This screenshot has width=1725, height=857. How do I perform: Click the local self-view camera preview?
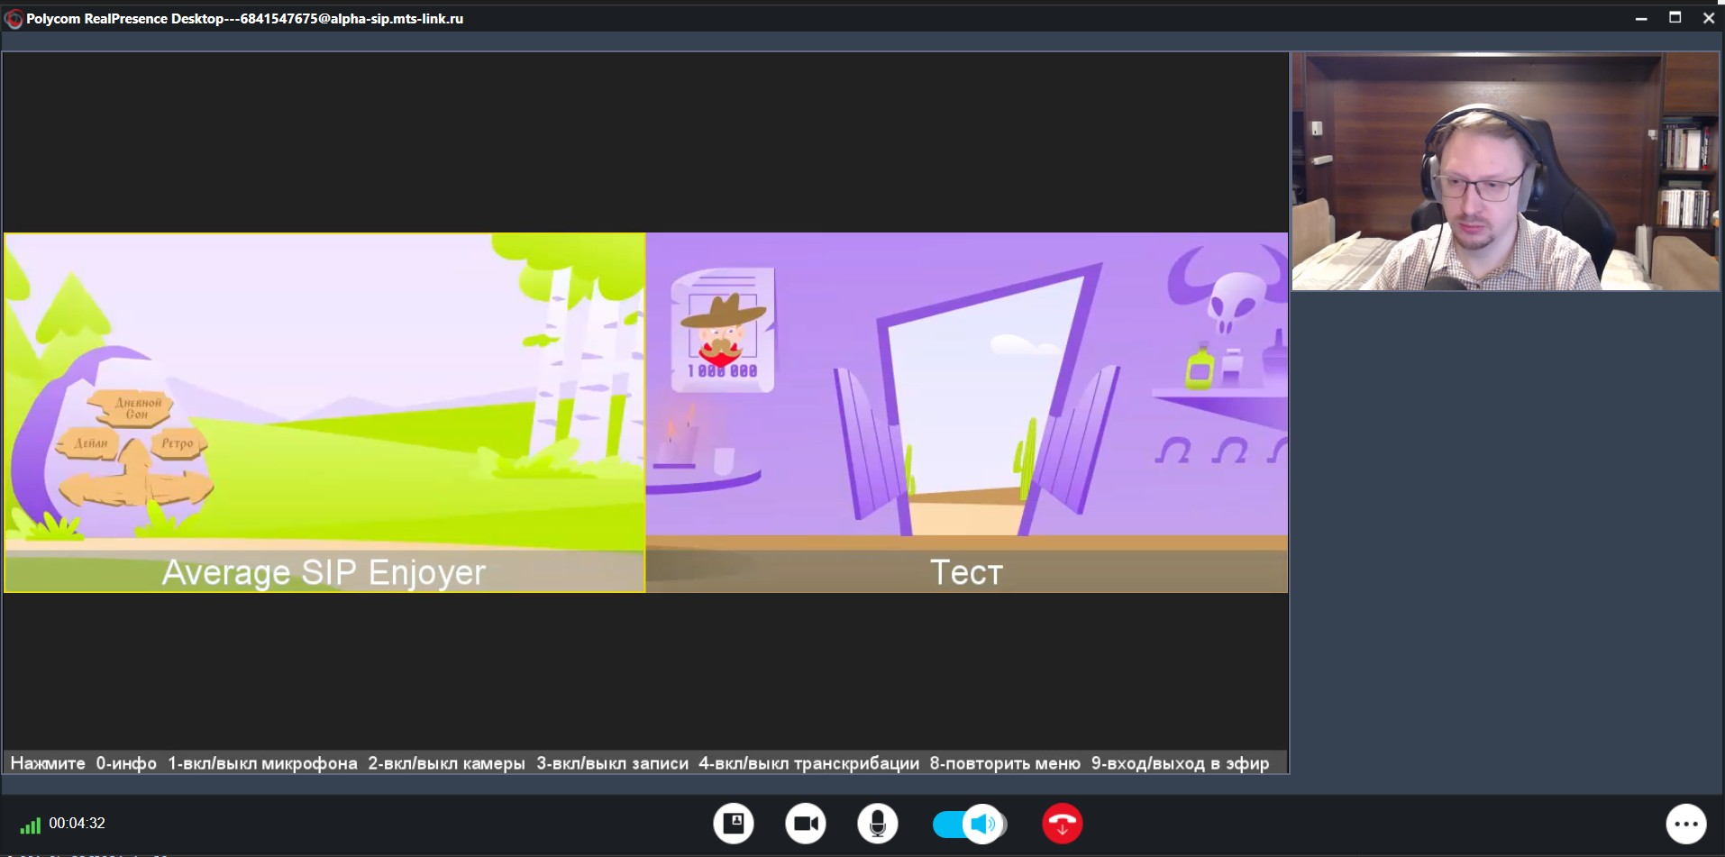coord(1505,171)
